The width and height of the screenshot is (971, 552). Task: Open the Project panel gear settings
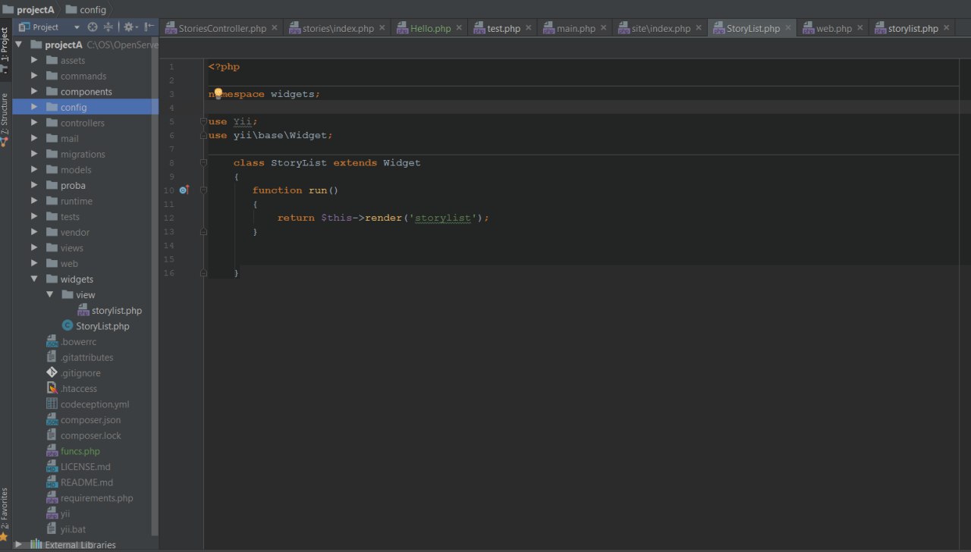point(128,27)
